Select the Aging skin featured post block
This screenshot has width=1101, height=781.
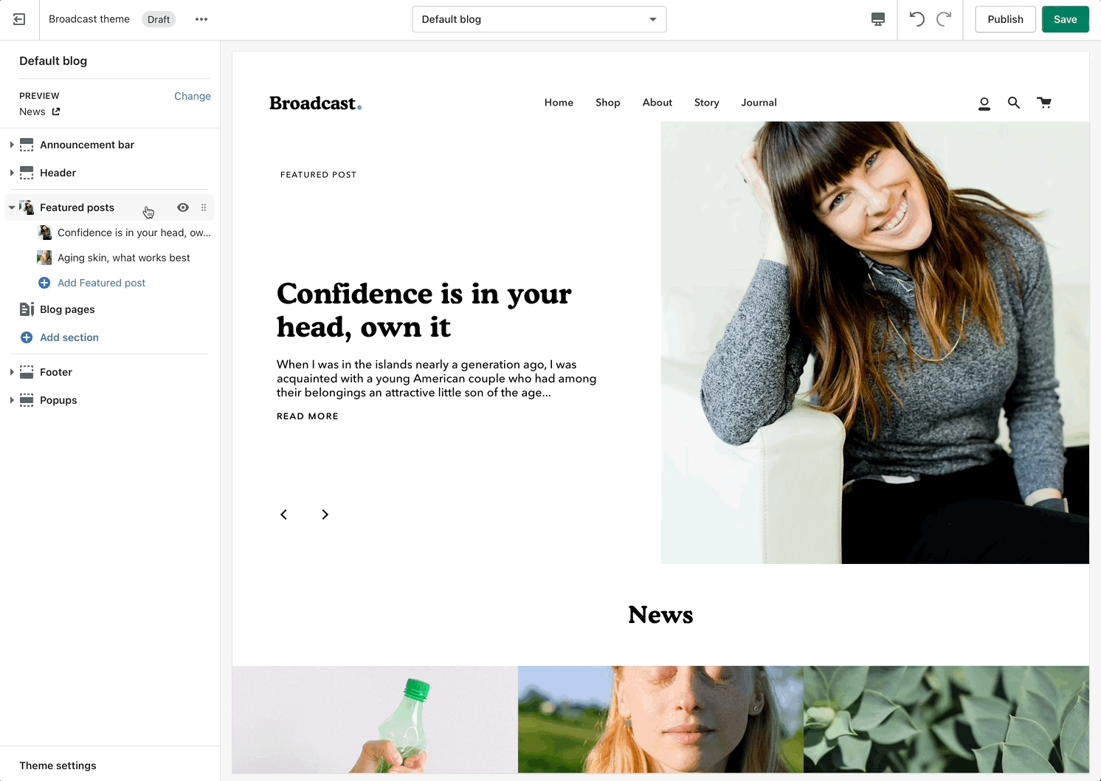[x=123, y=258]
